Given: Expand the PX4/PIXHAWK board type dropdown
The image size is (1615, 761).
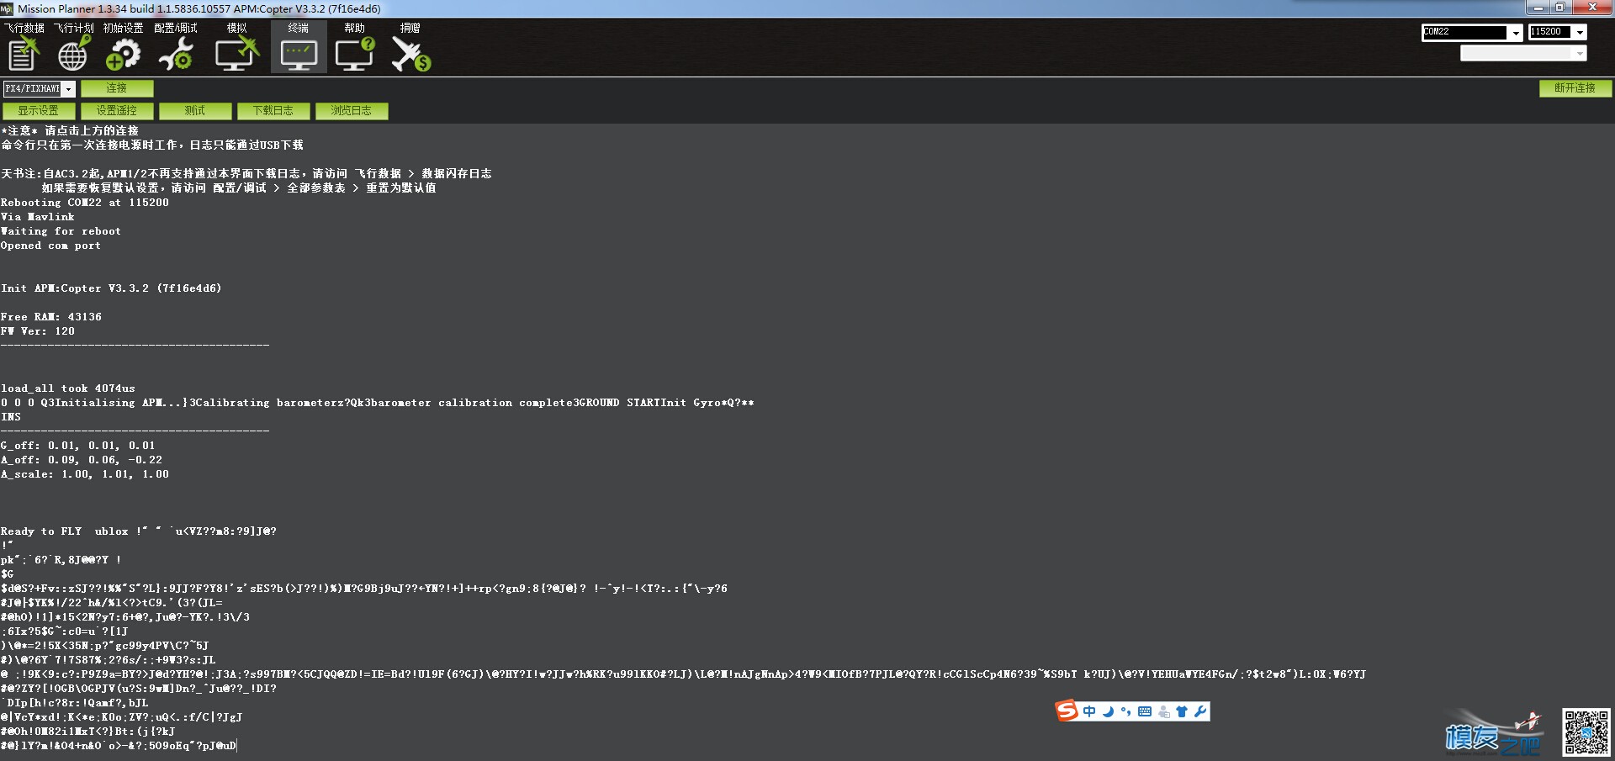Looking at the screenshot, I should (x=69, y=89).
